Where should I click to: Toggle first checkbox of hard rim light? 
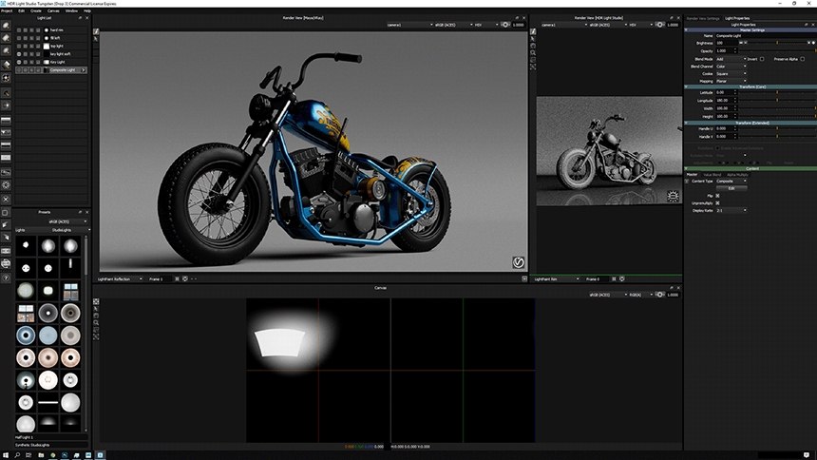coord(19,30)
